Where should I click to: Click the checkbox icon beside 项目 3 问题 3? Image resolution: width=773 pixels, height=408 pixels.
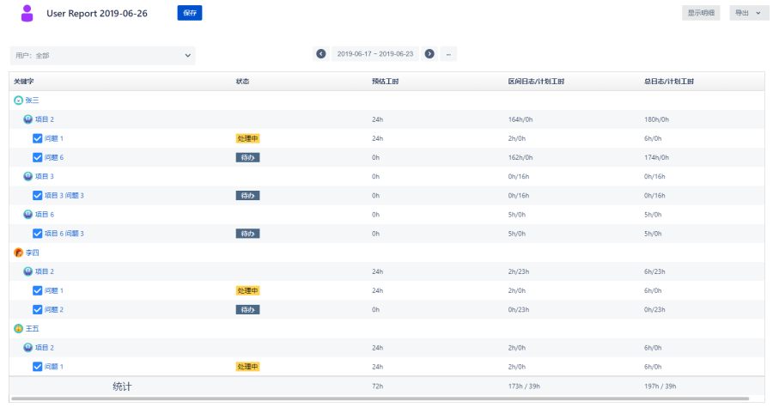click(x=38, y=195)
